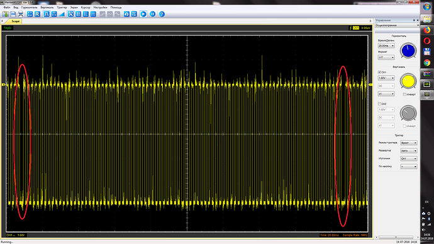This screenshot has height=244, width=434.
Task: Click the Run play button in toolbar
Action: 143,14
